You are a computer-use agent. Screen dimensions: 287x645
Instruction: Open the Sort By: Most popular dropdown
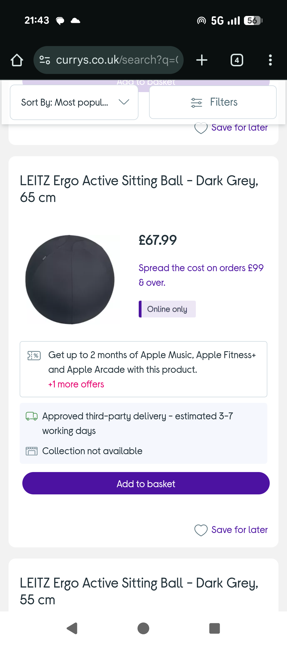(x=65, y=102)
